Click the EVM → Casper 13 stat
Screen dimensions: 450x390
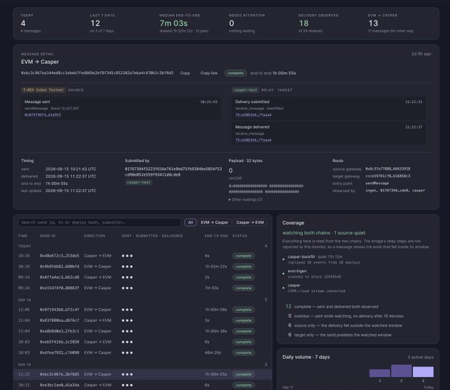coord(390,23)
